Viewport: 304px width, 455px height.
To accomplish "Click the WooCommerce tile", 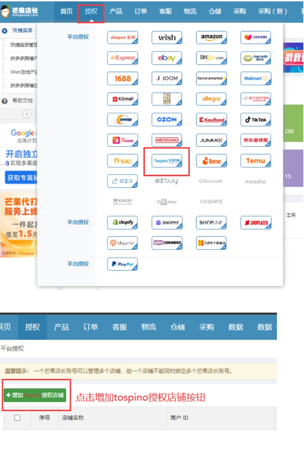I will tap(167, 243).
